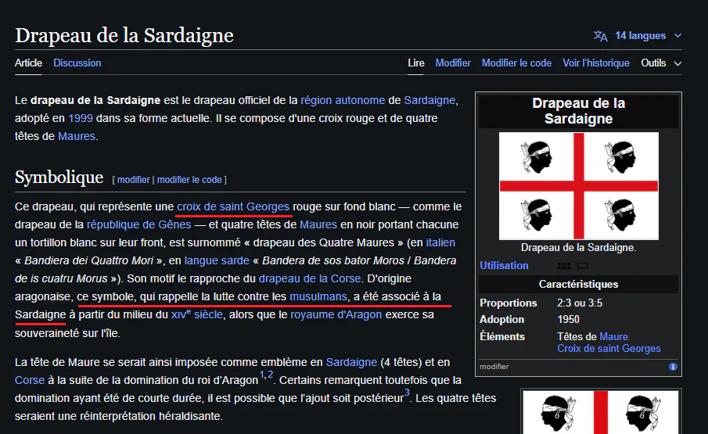Click the infobox info icon
Viewport: 708px width, 434px height.
pyautogui.click(x=673, y=367)
